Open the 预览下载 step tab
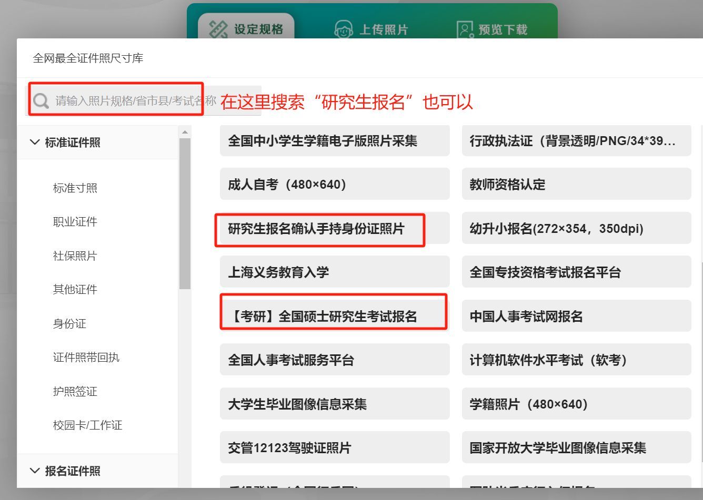Screen dimensions: 703x500 (x=502, y=29)
